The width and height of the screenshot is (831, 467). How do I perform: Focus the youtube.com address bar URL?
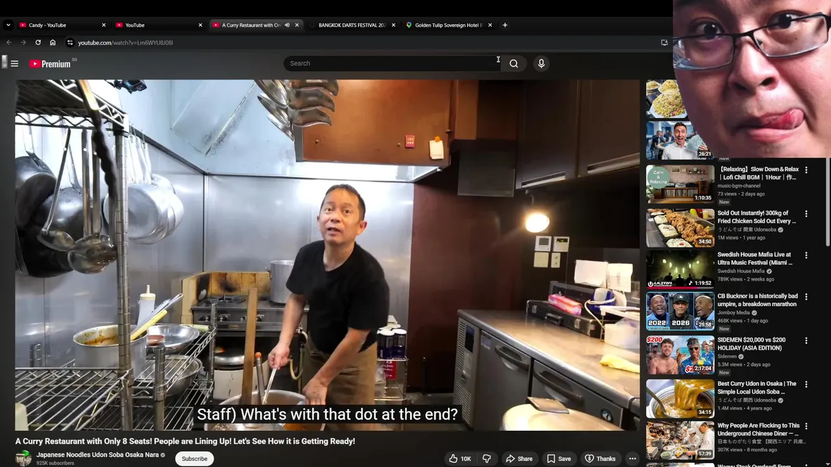point(125,43)
